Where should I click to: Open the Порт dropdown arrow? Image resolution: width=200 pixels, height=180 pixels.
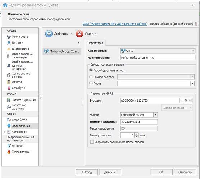point(192,84)
